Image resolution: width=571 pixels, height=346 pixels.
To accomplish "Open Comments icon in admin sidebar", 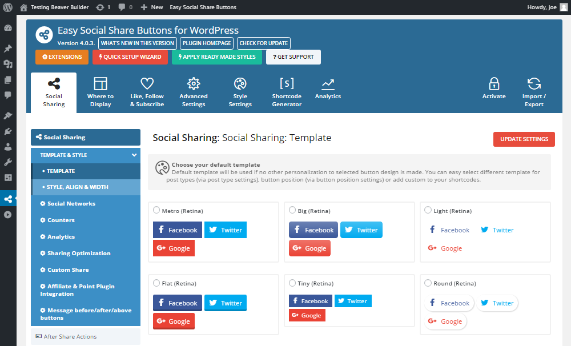I will (8, 95).
